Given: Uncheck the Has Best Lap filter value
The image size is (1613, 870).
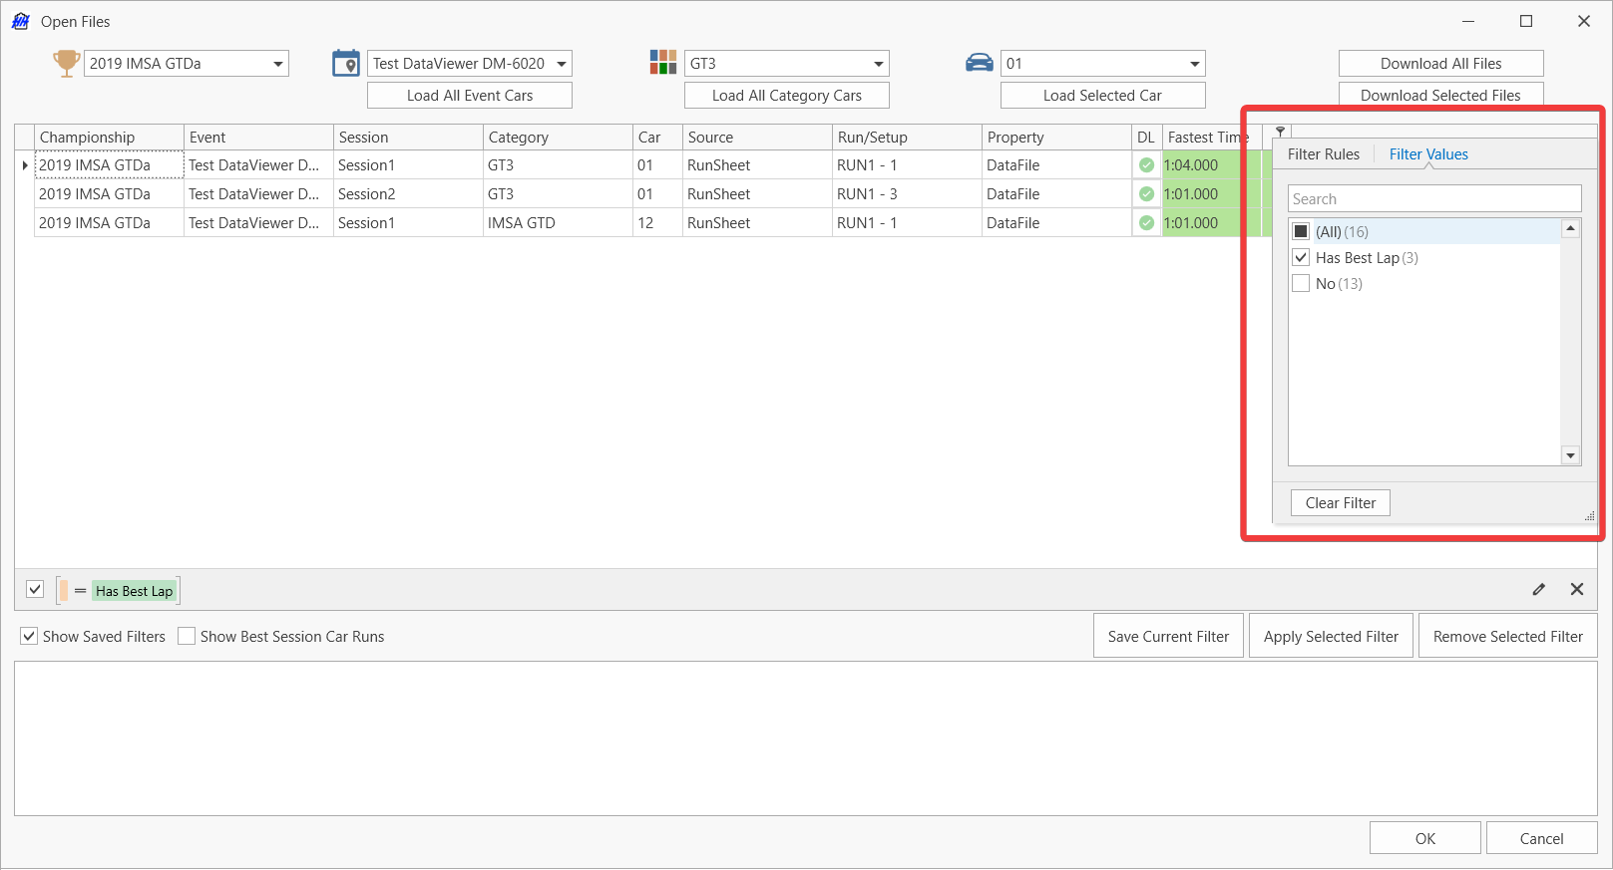Looking at the screenshot, I should (1301, 257).
